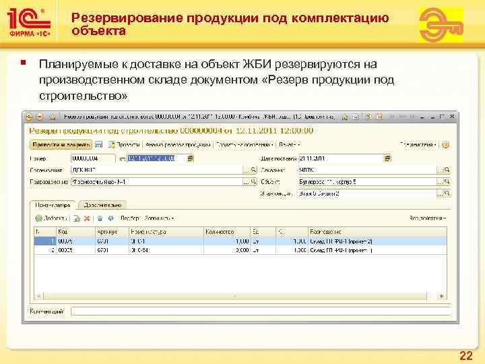Click the M+ memory button in title bar
The height and width of the screenshot is (364, 485).
tap(402, 117)
